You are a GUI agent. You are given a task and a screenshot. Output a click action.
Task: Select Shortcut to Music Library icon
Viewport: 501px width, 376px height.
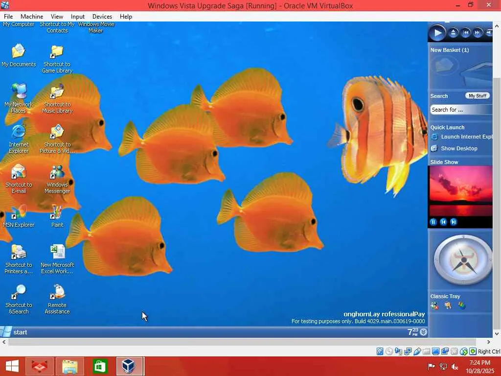coord(57,99)
